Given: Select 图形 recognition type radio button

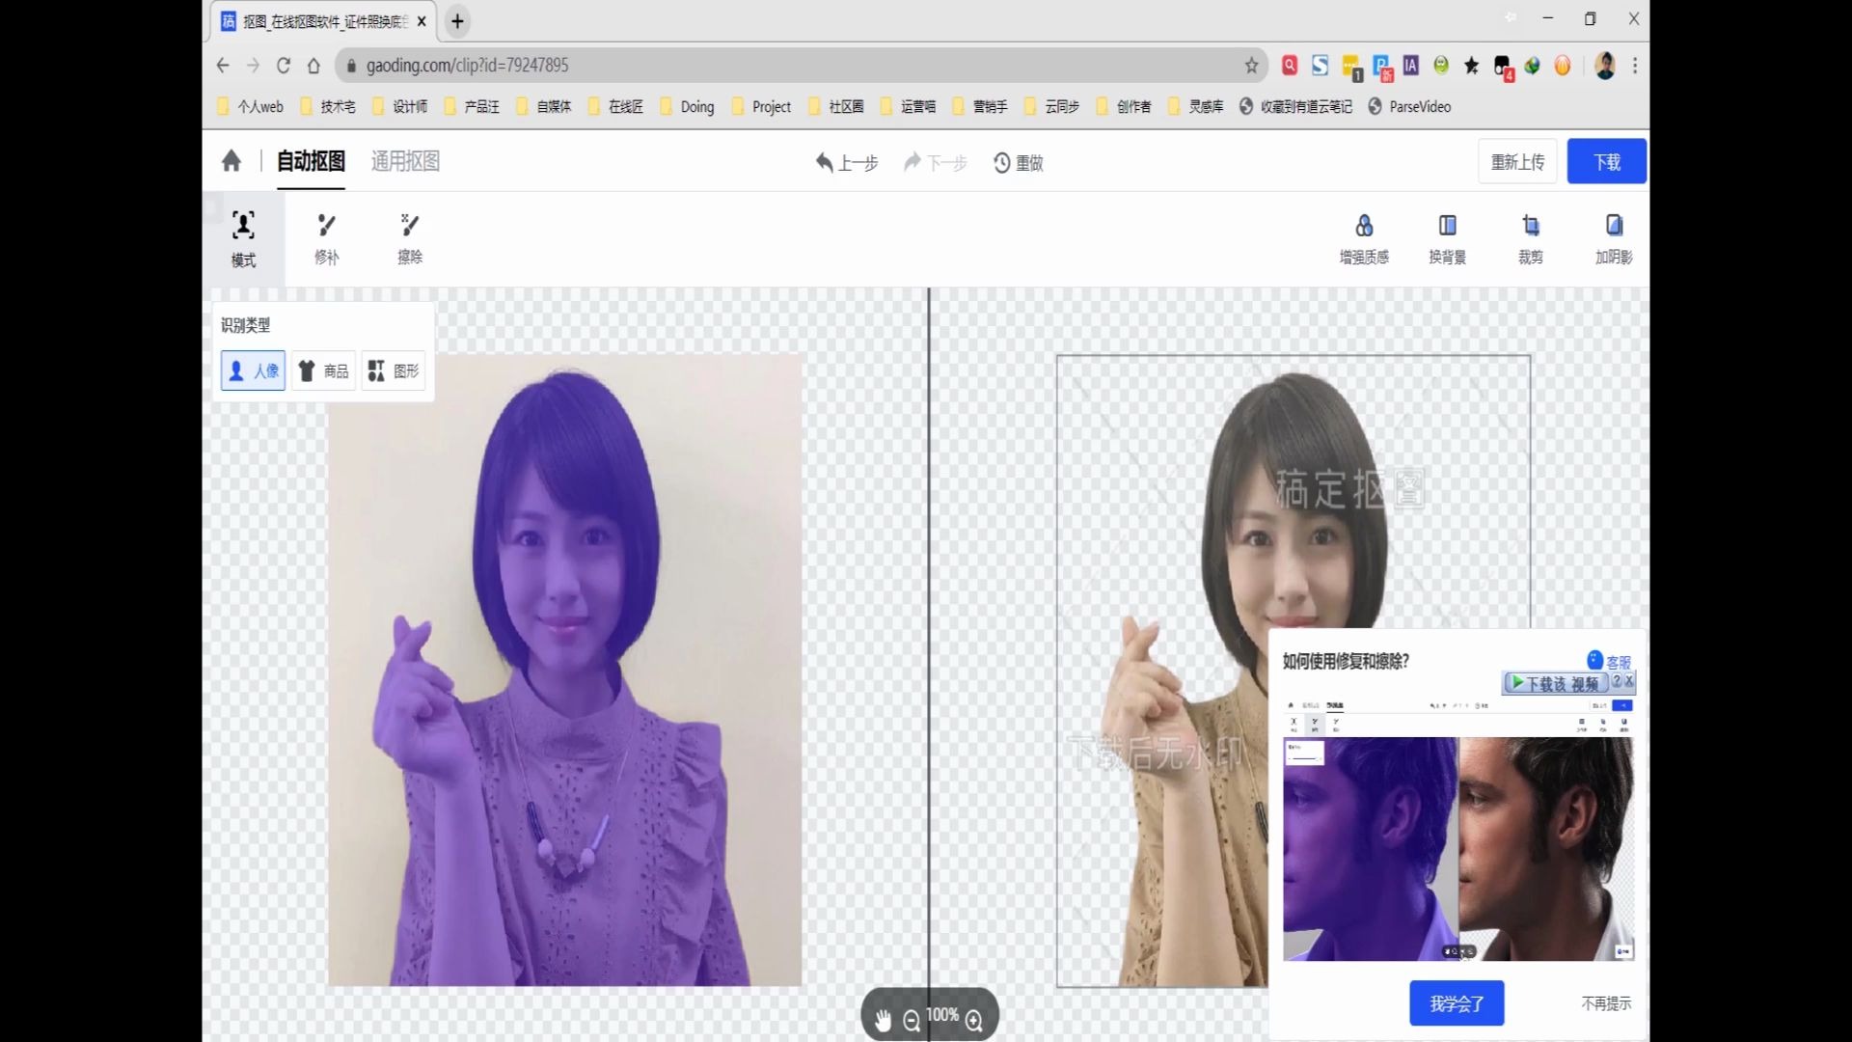Looking at the screenshot, I should click(x=395, y=370).
